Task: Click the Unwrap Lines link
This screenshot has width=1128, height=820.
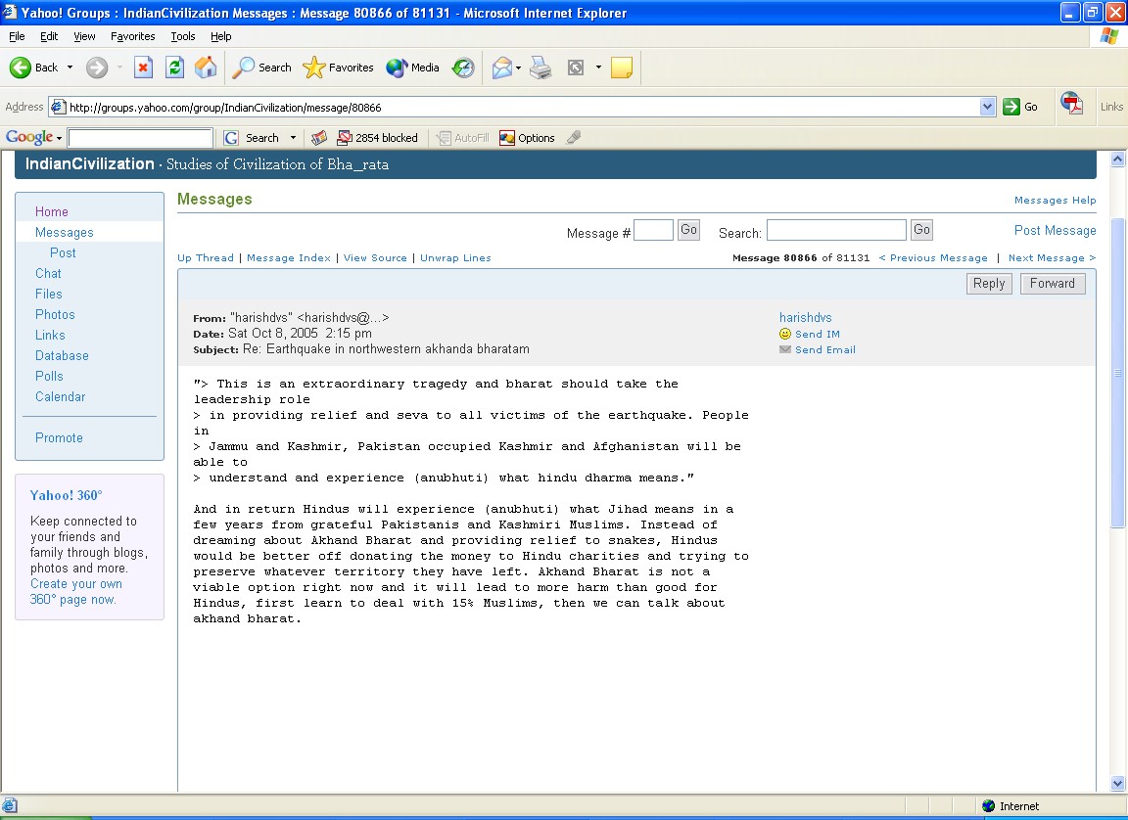Action: (455, 258)
